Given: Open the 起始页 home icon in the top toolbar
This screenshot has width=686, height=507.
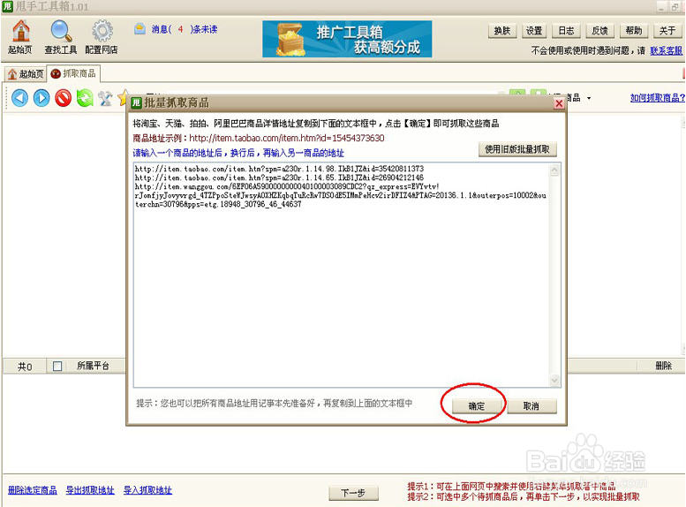Looking at the screenshot, I should pos(20,37).
